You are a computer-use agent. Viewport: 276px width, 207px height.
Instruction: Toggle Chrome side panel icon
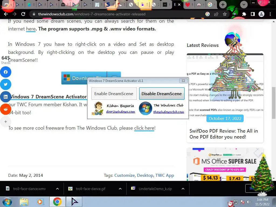253,14
